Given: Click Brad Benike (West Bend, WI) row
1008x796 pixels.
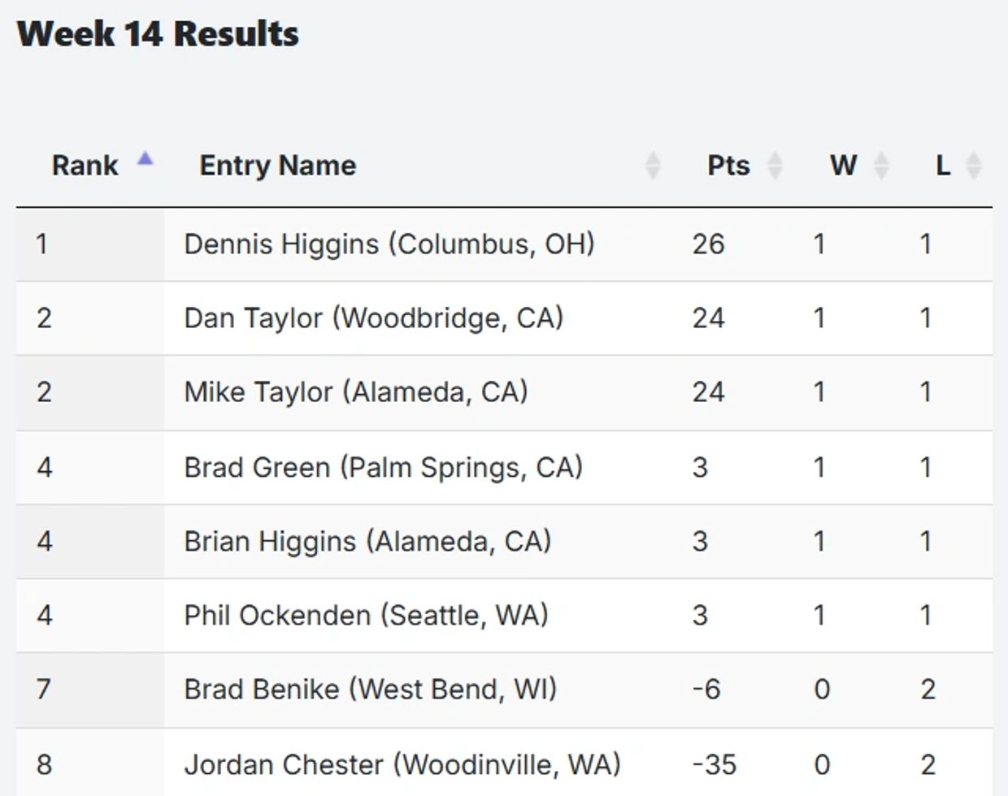Looking at the screenshot, I should point(370,690).
